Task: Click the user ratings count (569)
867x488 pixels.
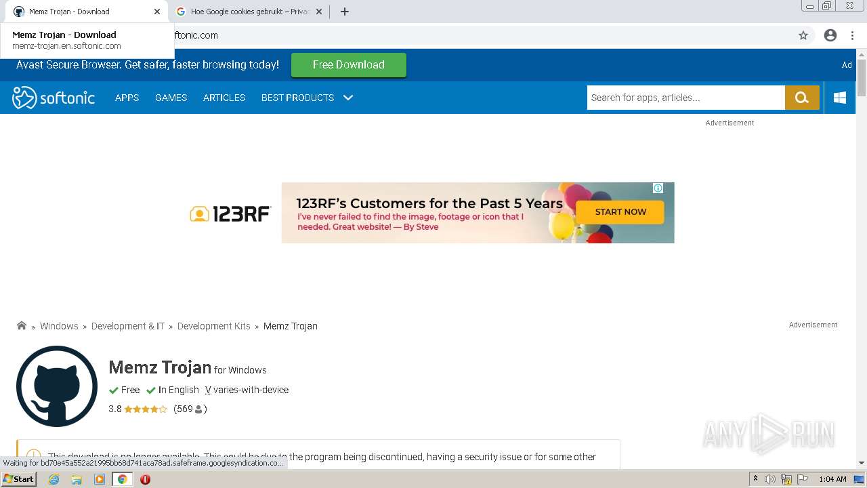Action: coord(190,409)
